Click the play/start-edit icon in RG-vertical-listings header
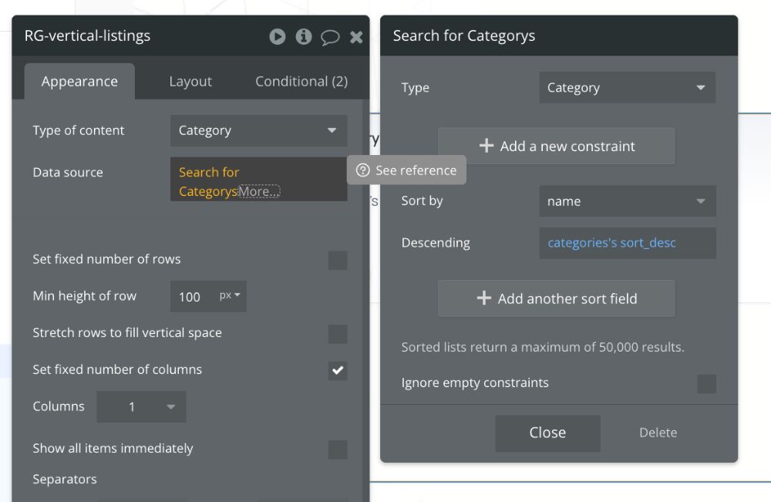The image size is (771, 502). pos(278,36)
